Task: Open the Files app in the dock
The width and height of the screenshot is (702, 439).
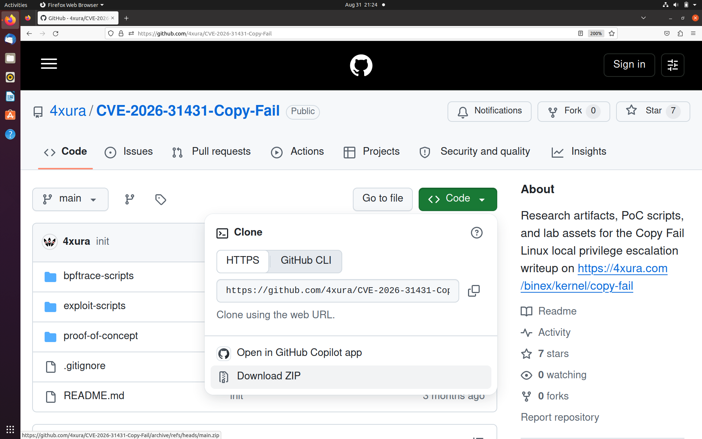Action: click(10, 58)
